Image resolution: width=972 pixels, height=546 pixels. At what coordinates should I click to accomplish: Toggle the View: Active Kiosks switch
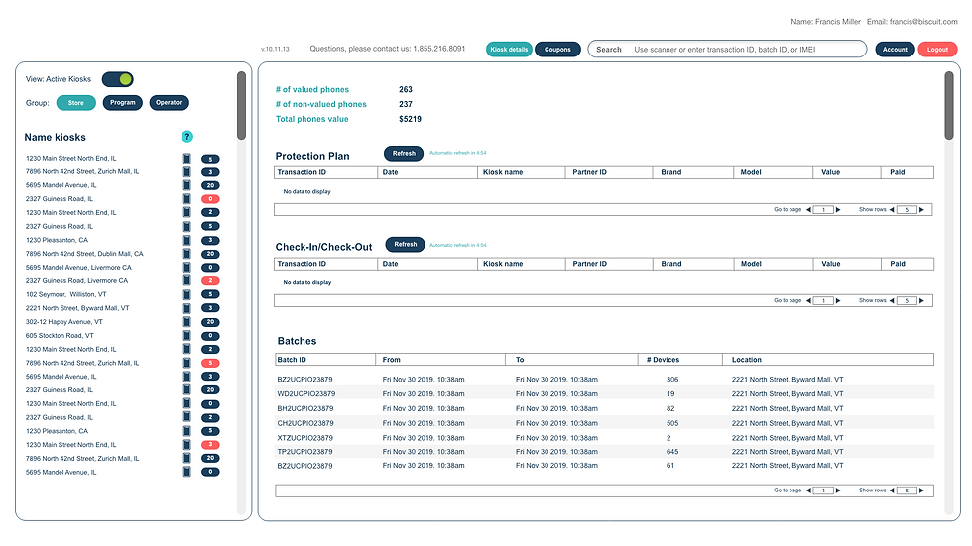(x=118, y=79)
